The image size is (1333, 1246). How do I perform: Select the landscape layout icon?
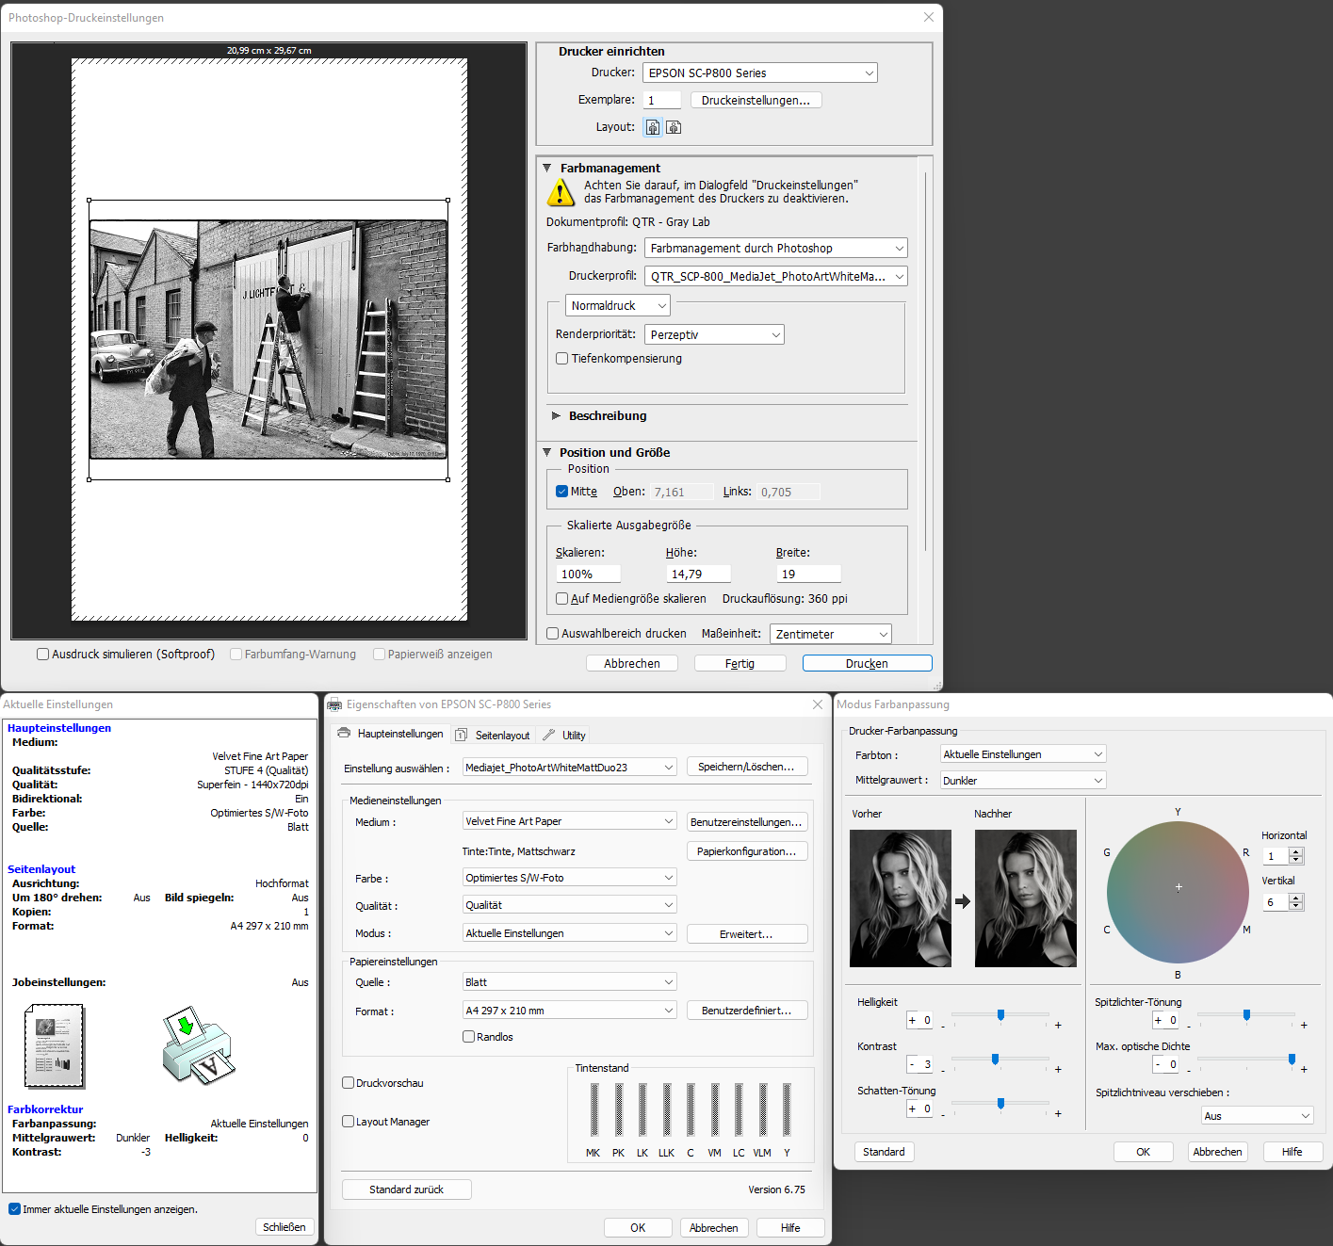click(674, 127)
